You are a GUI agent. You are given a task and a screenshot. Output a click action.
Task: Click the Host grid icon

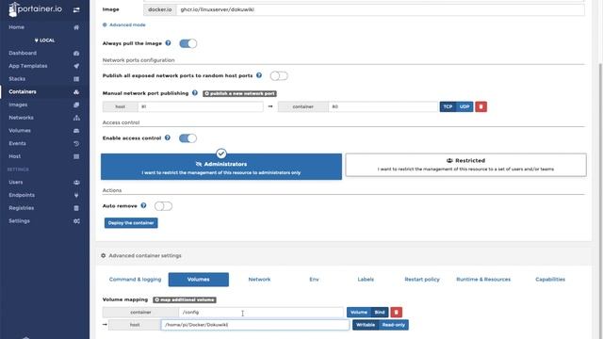76,156
